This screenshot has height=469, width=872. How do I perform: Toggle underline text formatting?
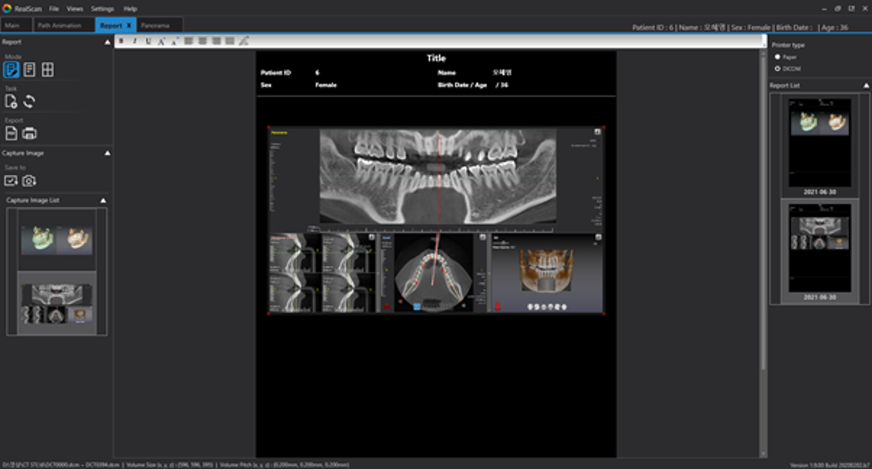coord(147,41)
